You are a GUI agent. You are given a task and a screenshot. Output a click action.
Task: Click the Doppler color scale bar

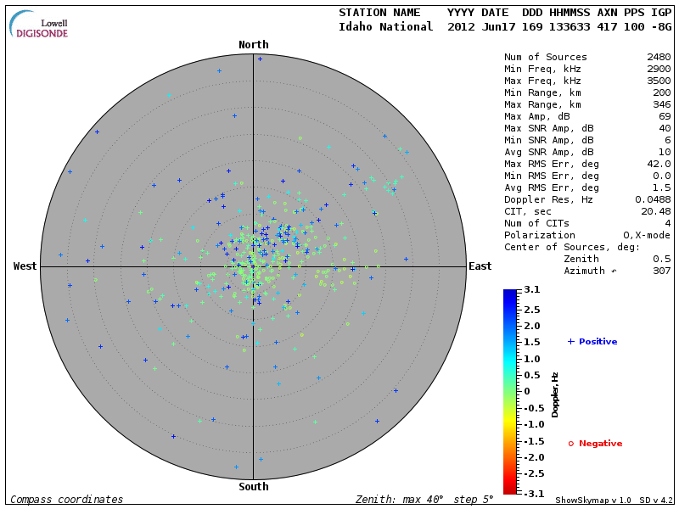509,391
